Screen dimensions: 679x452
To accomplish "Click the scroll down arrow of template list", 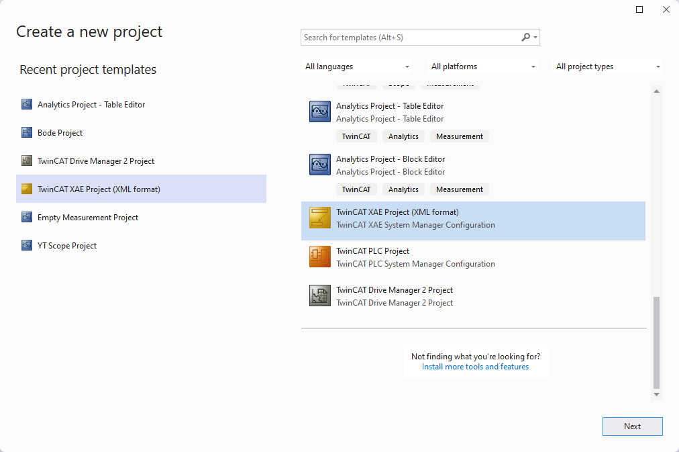I will (656, 394).
